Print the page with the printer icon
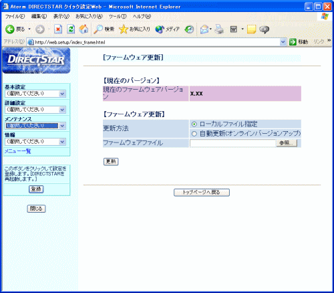This screenshot has width=334, height=293. pyautogui.click(x=219, y=29)
